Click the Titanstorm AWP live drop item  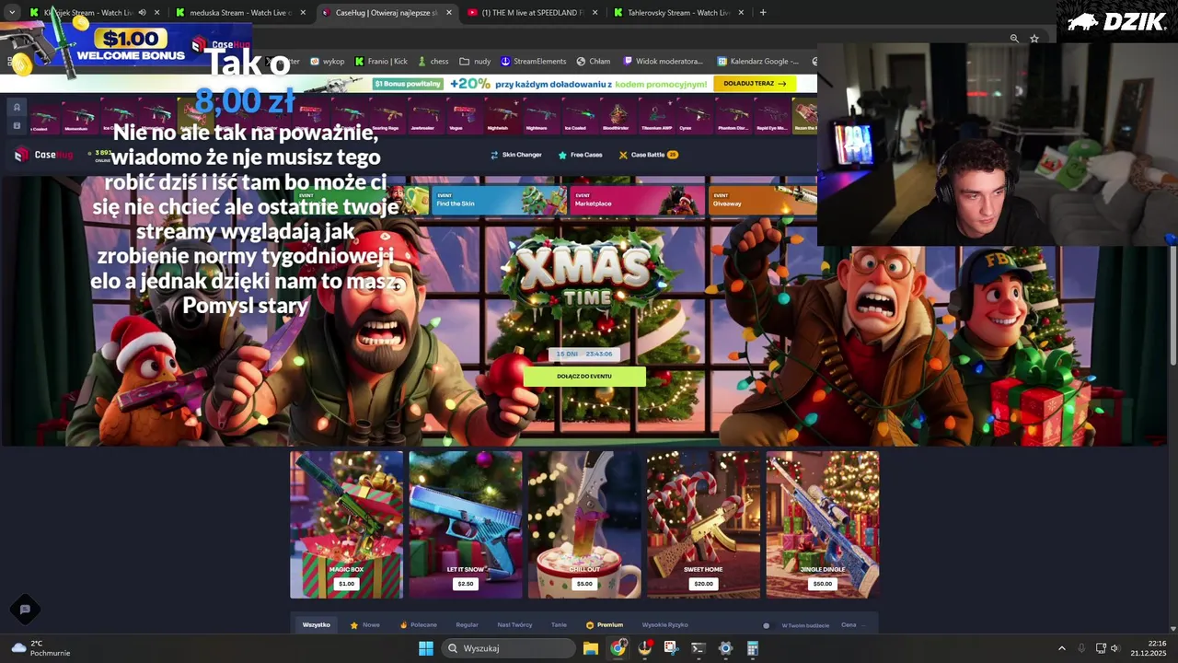point(655,116)
